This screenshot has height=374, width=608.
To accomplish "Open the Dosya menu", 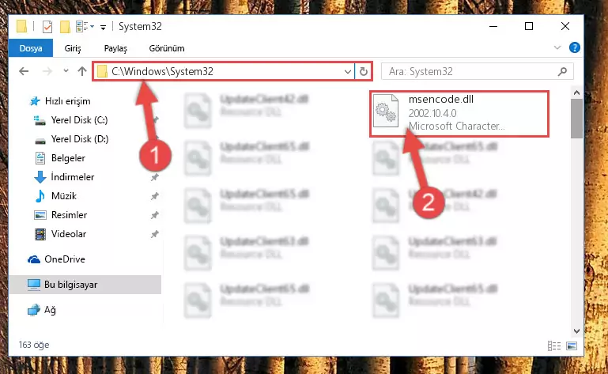I will tap(31, 48).
